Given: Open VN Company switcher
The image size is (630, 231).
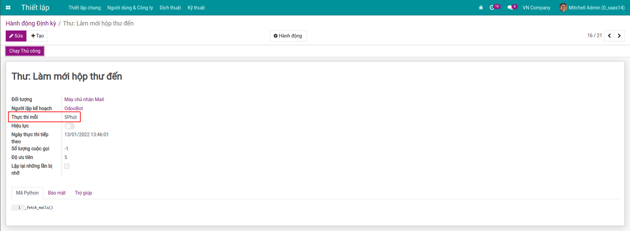Looking at the screenshot, I should point(536,8).
